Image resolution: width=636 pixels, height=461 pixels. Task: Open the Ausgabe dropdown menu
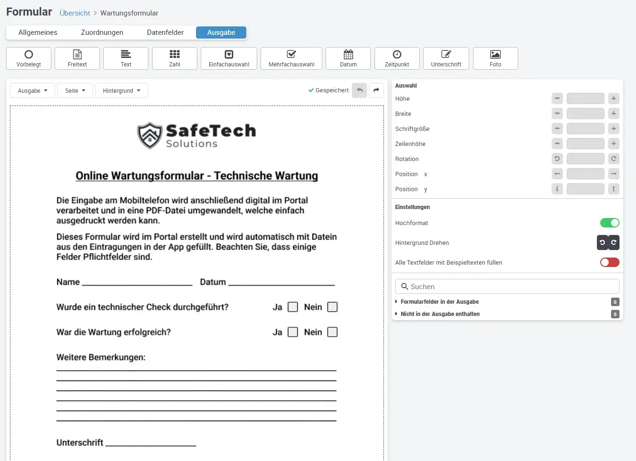point(33,90)
